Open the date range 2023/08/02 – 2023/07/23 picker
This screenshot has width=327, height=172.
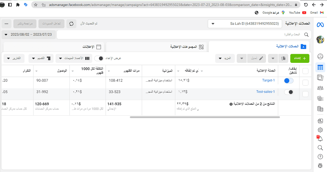[29, 35]
